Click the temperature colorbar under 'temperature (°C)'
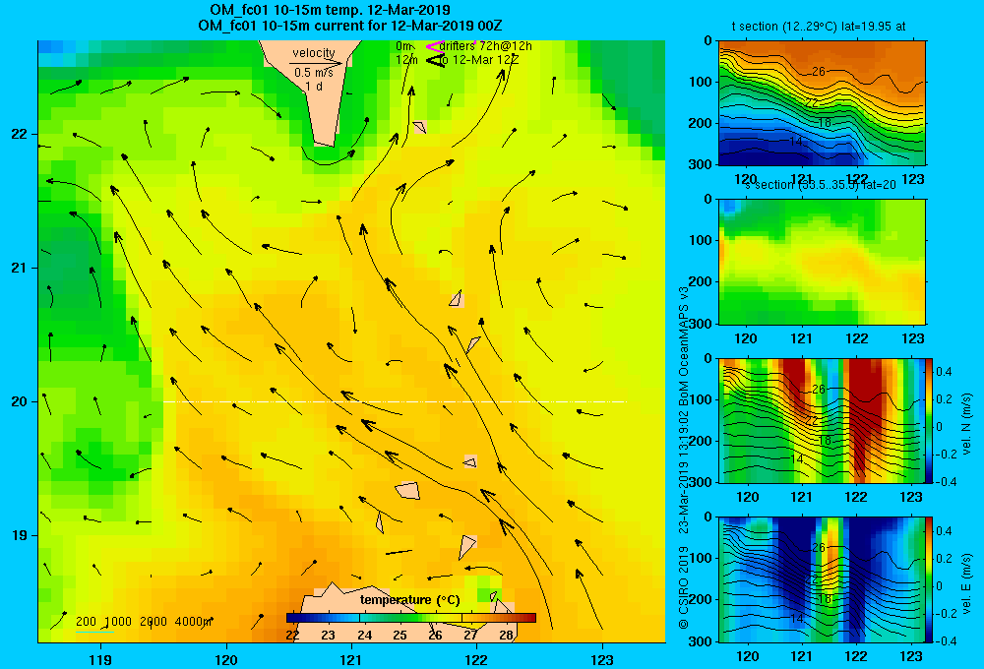Viewport: 984px width, 669px height. tap(411, 618)
